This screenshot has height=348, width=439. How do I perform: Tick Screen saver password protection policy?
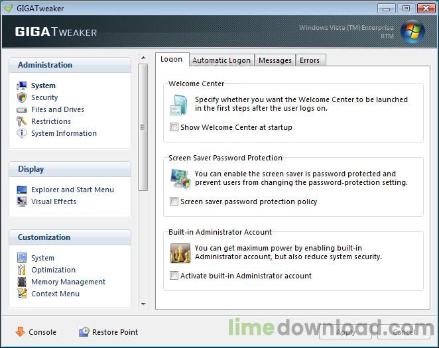(x=174, y=202)
